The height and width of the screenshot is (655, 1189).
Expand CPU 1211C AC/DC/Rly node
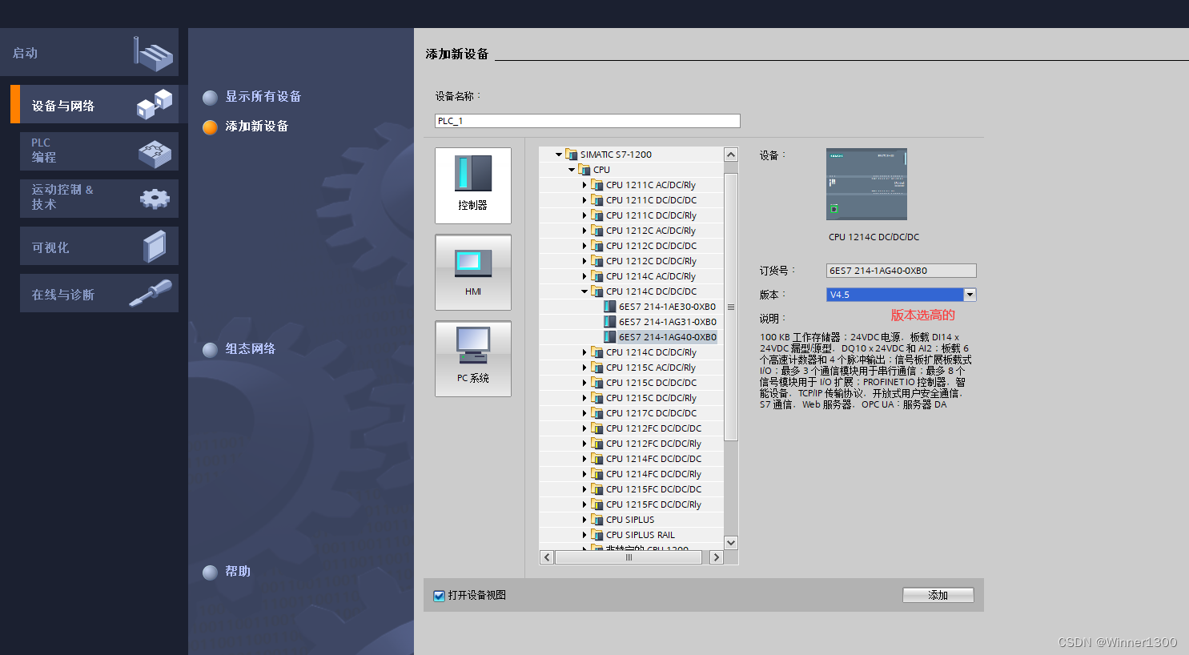point(584,185)
